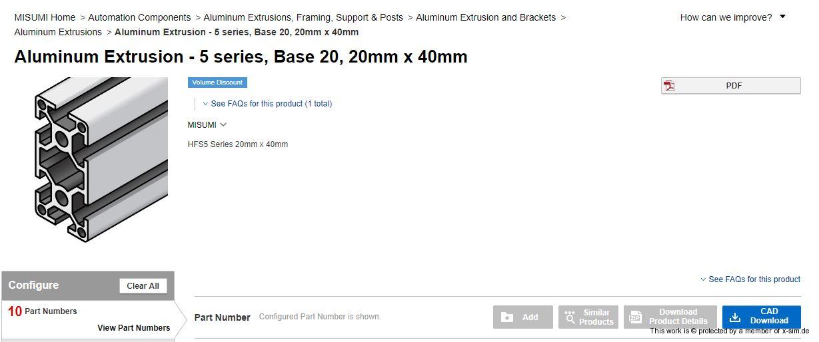Click the aluminum extrusion product image
Viewport: 819px width, 342px height.
point(101,158)
